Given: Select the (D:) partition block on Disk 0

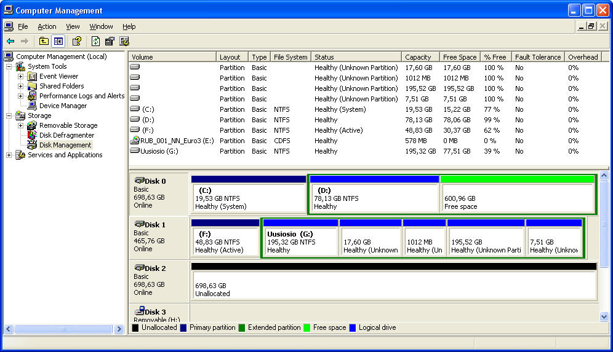Looking at the screenshot, I should tap(374, 194).
